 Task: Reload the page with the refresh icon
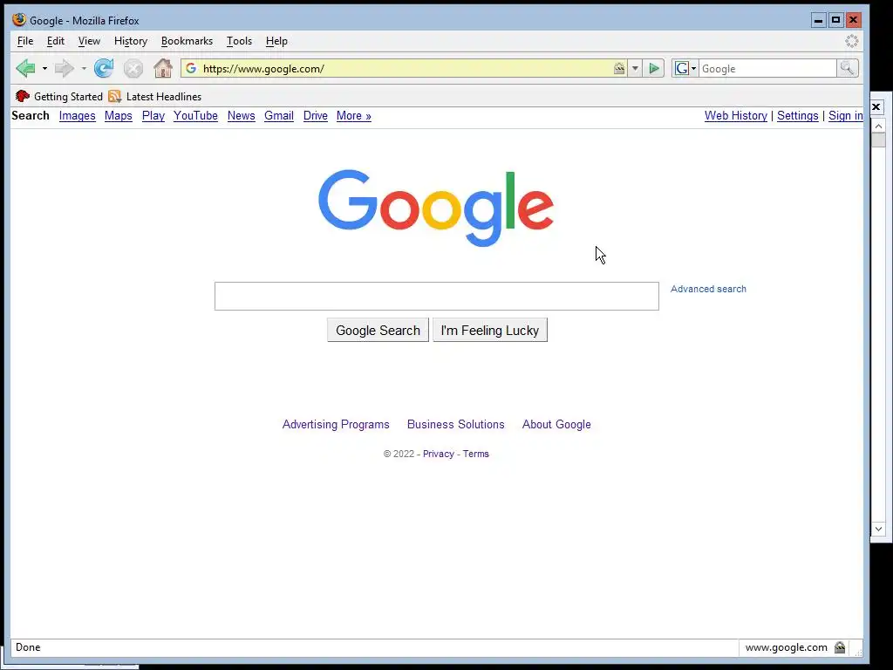(104, 68)
